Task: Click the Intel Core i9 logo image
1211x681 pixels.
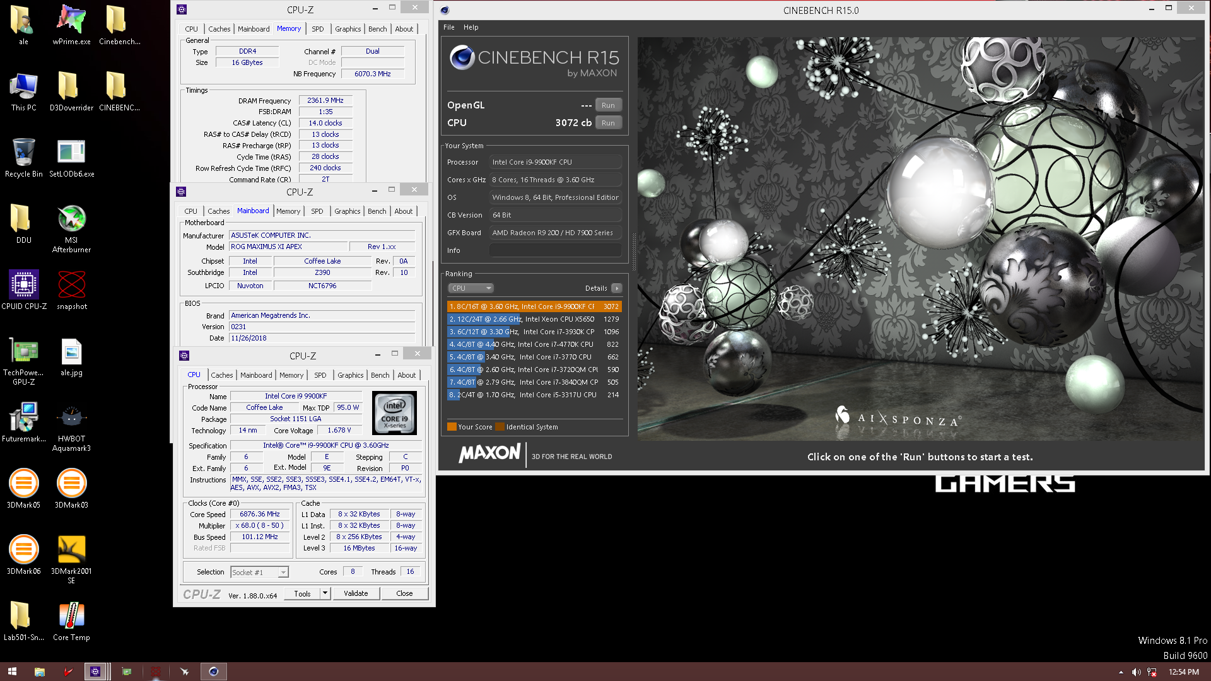Action: pyautogui.click(x=394, y=413)
